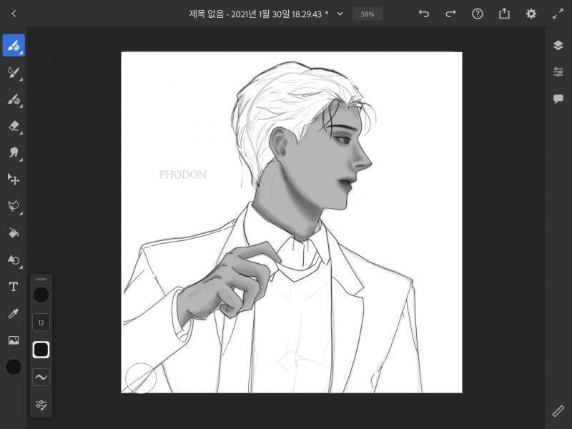This screenshot has height=429, width=572.
Task: Go back with the left arrow
Action: click(14, 14)
